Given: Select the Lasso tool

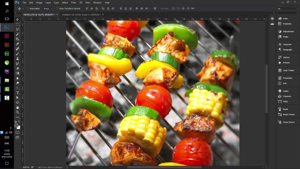Looking at the screenshot, I should tap(17, 29).
